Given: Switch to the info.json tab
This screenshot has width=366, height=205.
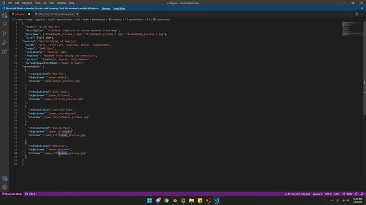Looking at the screenshot, I should [x=21, y=14].
